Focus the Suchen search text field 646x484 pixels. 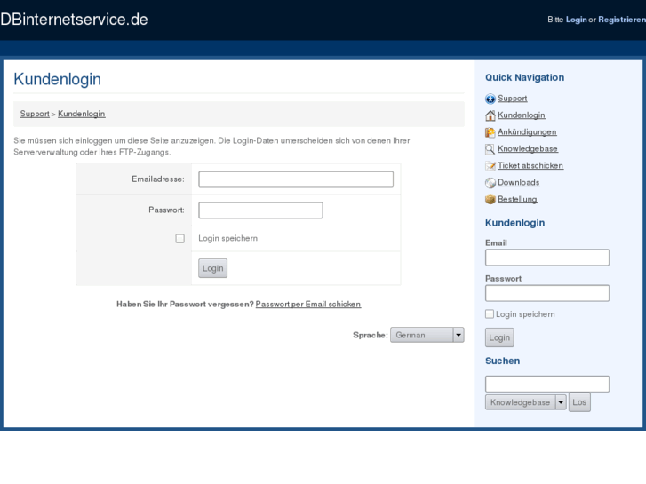(x=547, y=384)
